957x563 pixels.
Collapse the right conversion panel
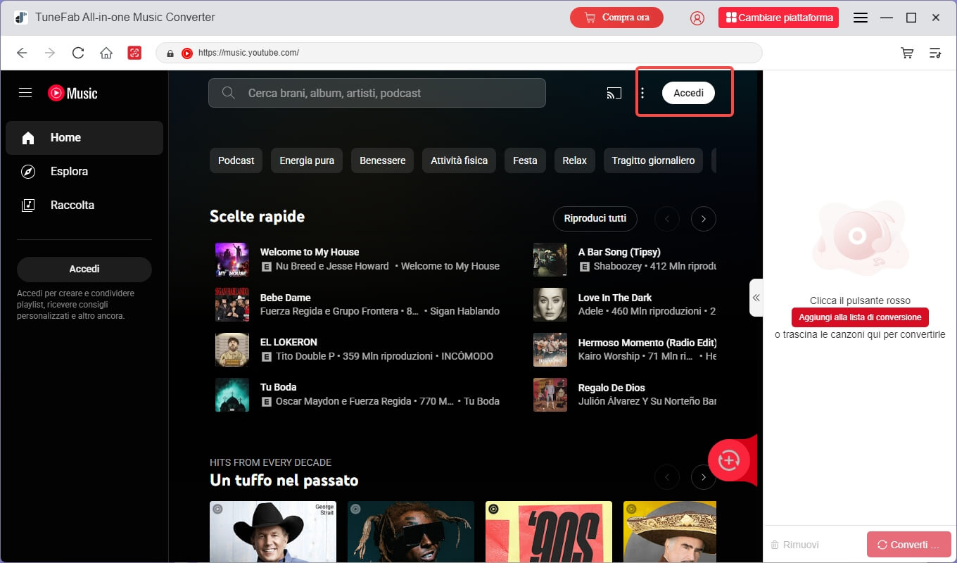point(756,298)
